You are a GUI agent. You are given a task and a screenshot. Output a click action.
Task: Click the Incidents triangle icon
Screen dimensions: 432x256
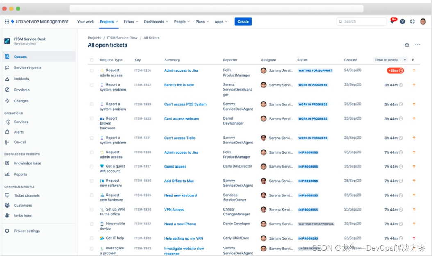coord(7,79)
